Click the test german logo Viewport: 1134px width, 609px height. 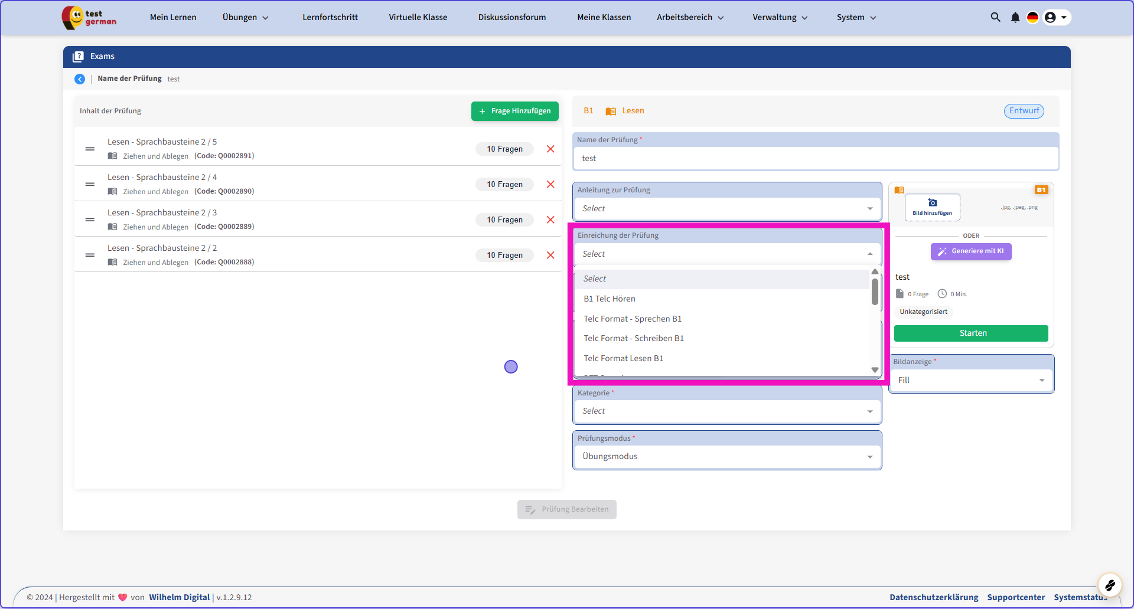(x=90, y=17)
